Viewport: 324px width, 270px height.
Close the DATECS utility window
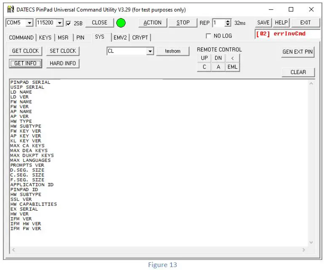point(311,9)
